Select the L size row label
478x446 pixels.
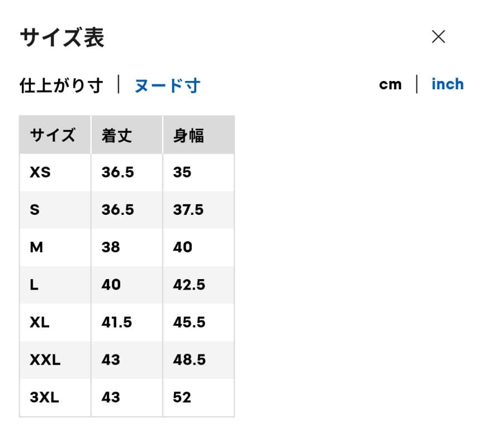coord(34,285)
